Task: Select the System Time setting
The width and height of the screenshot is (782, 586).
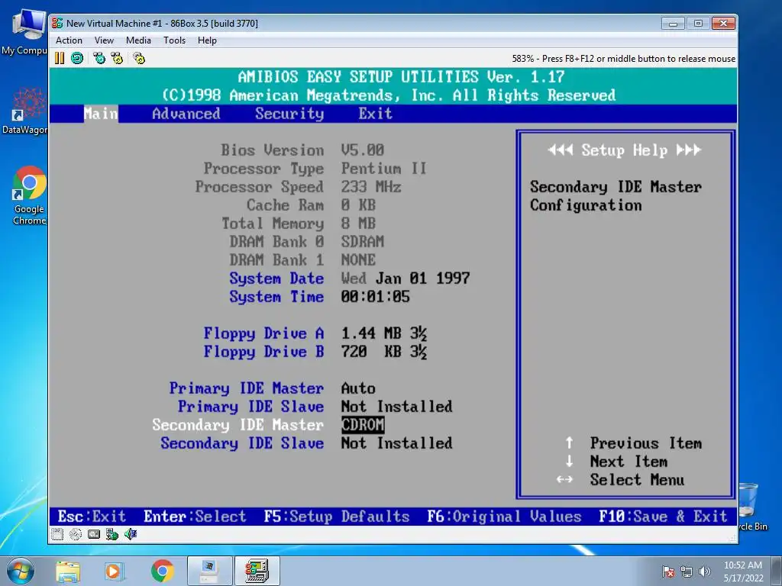Action: coord(276,297)
